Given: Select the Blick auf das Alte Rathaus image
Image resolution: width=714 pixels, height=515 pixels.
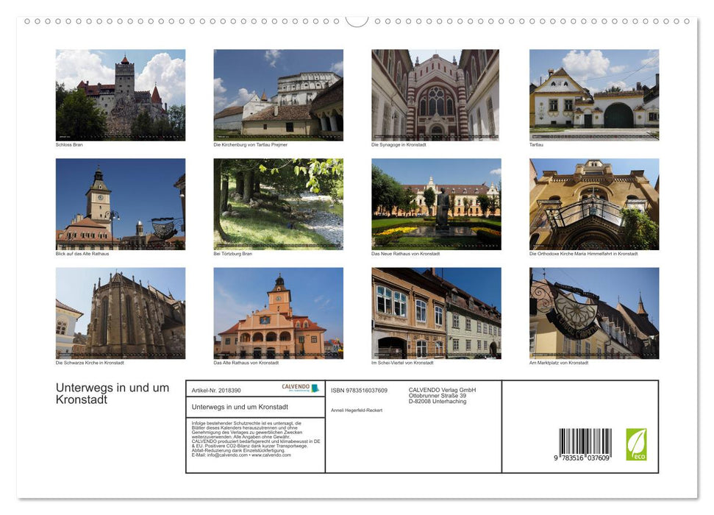Looking at the screenshot, I should (120, 204).
